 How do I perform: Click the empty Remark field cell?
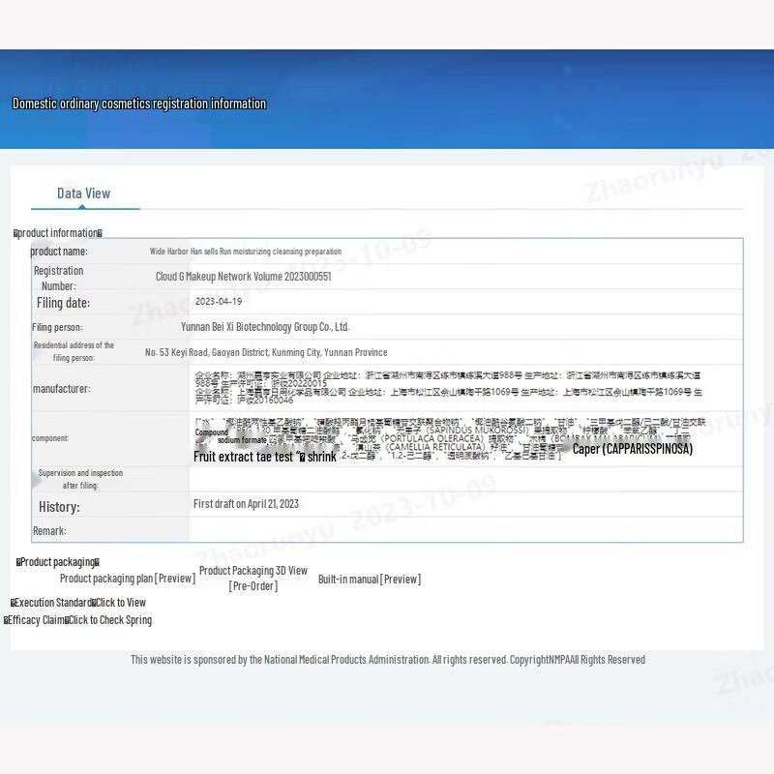click(464, 530)
